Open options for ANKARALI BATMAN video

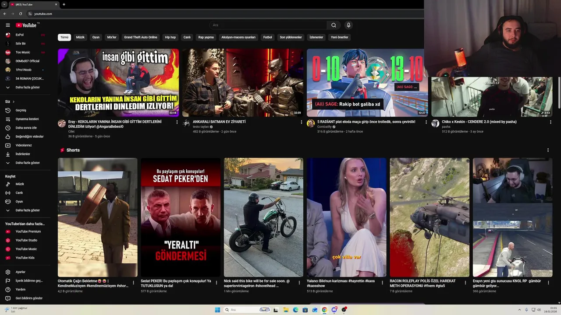pyautogui.click(x=302, y=122)
